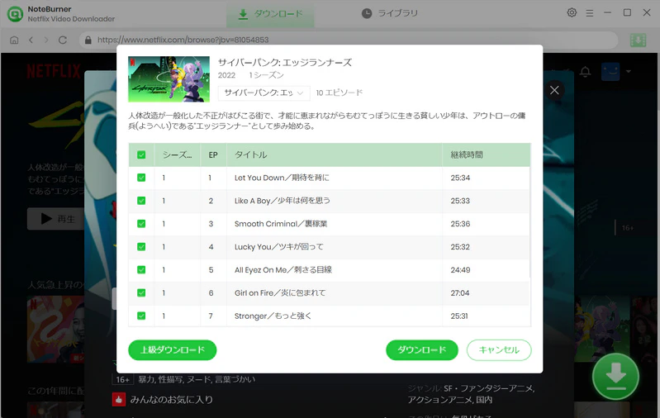Toggle the select-all episodes checkbox

click(141, 155)
